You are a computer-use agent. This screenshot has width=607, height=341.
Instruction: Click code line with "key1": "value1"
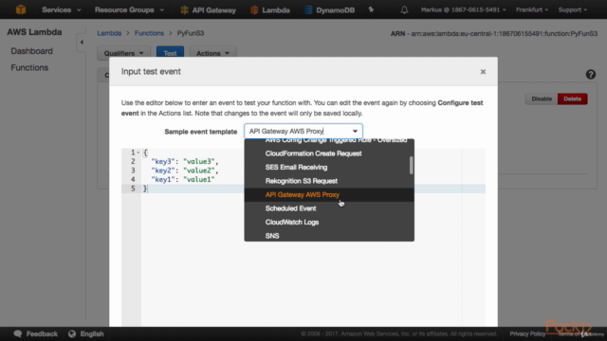183,179
